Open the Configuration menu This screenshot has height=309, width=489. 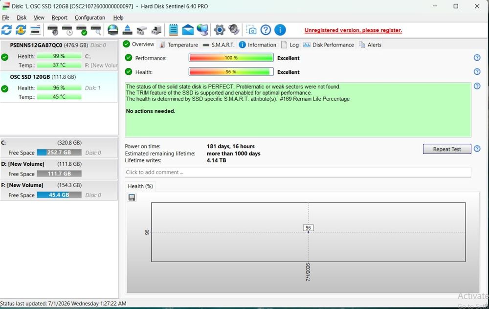pos(90,18)
